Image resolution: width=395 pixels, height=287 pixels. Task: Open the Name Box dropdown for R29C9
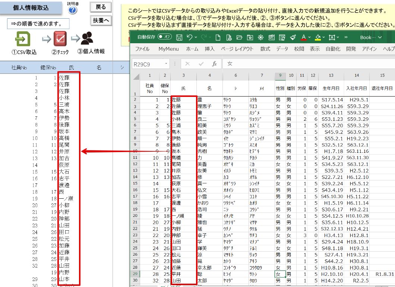[x=166, y=64]
